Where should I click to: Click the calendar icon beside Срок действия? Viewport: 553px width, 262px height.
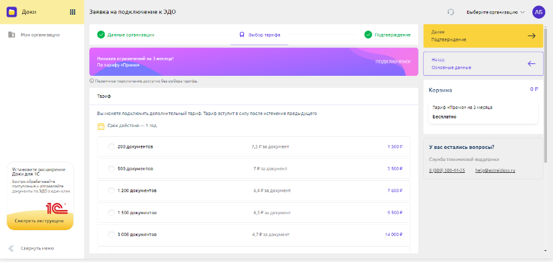click(101, 126)
